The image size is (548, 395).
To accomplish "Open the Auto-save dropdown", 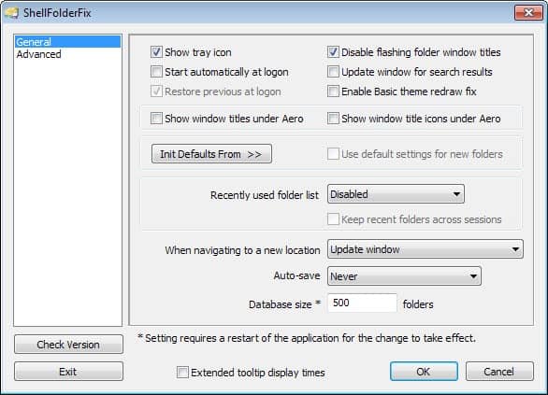I will 404,276.
